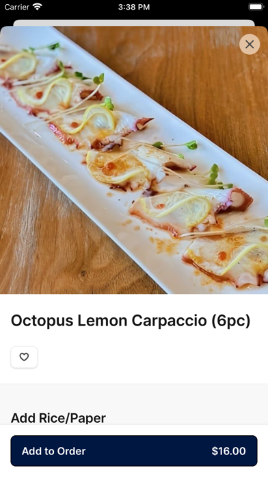Image resolution: width=268 pixels, height=477 pixels.
Task: Click the Wi-Fi icon in the status bar
Action: [x=38, y=7]
